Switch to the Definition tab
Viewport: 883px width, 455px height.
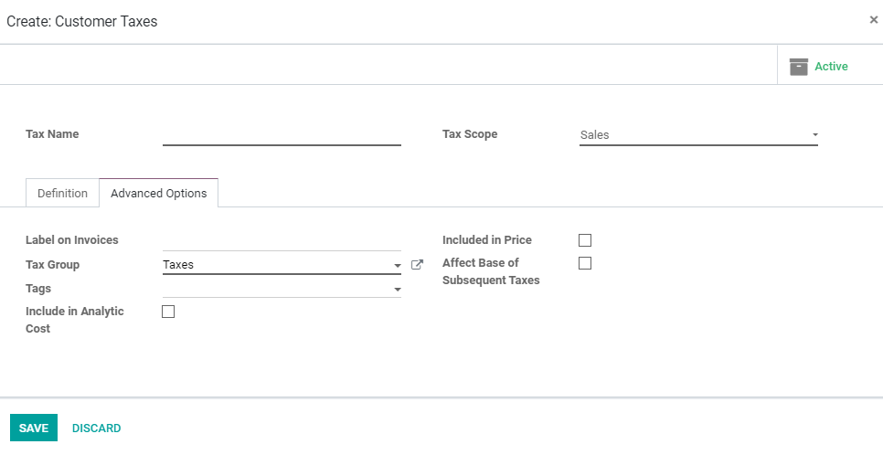click(62, 194)
